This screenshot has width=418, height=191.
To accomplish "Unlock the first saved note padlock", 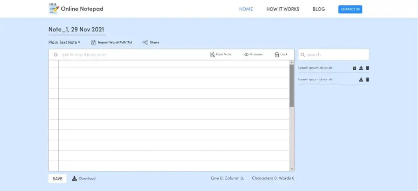I will tap(354, 68).
